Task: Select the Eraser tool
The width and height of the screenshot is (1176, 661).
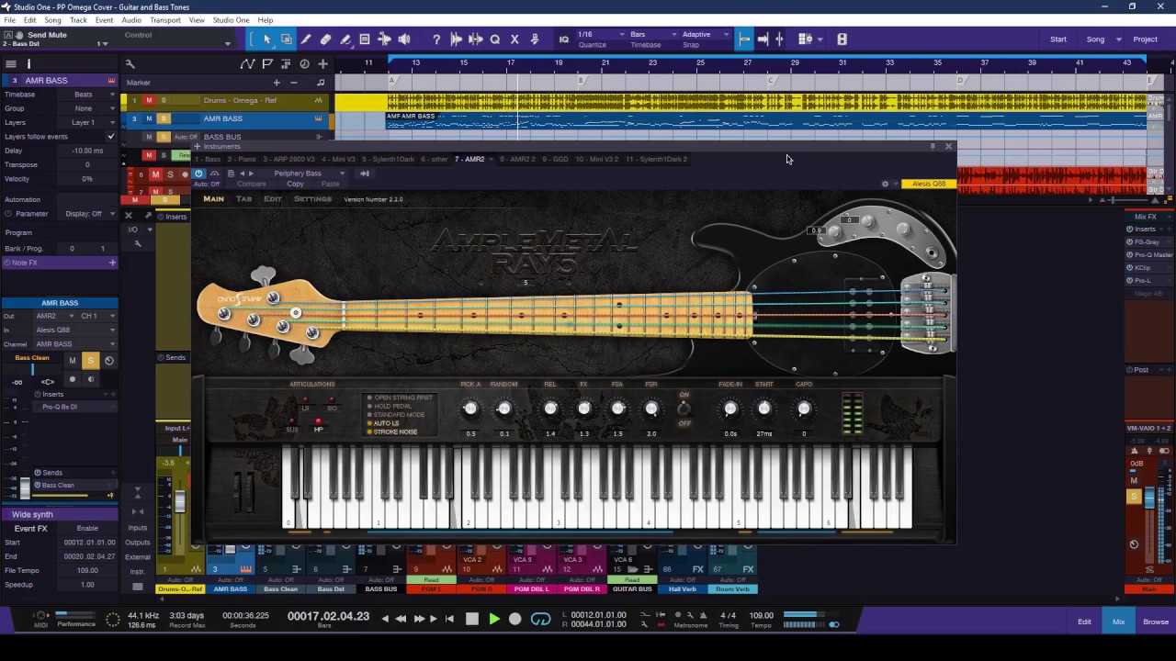Action: pyautogui.click(x=325, y=39)
